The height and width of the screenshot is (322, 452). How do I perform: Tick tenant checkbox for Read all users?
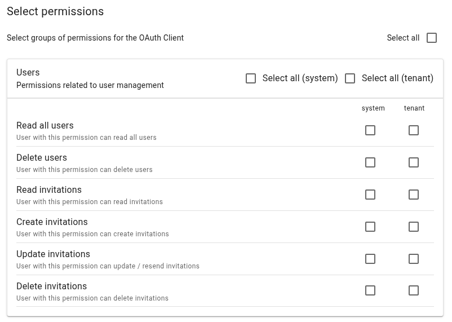[414, 130]
